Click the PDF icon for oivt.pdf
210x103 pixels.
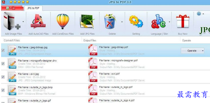click(x=93, y=77)
